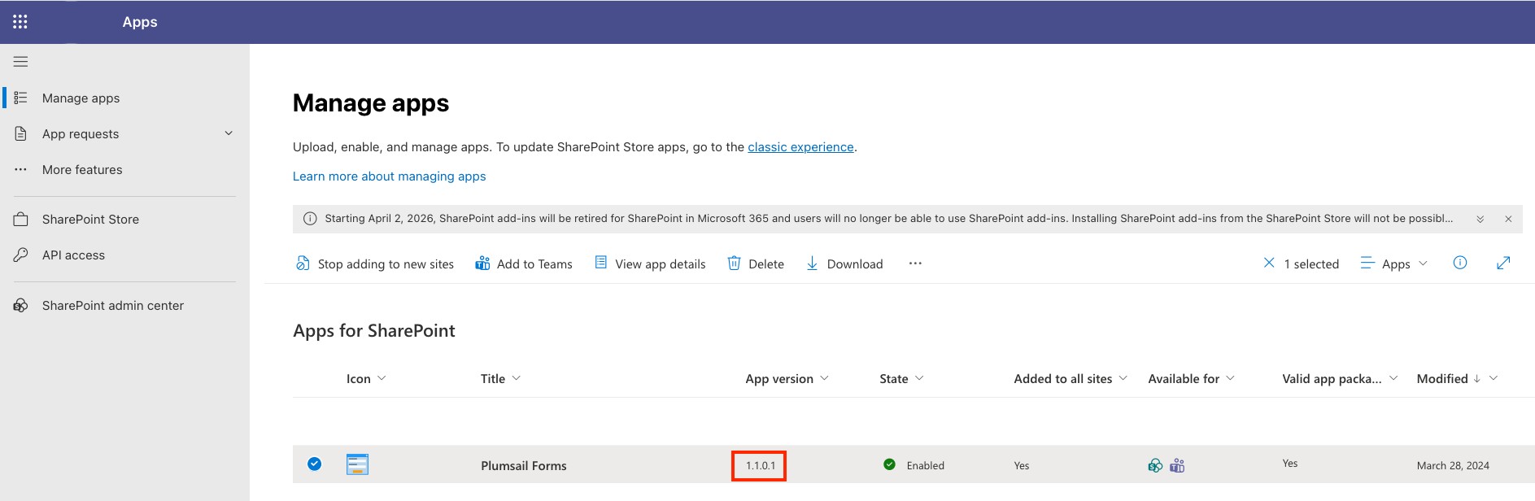Screen dimensions: 1535x501
Task: Expand list to full screen view
Action: click(x=1503, y=263)
